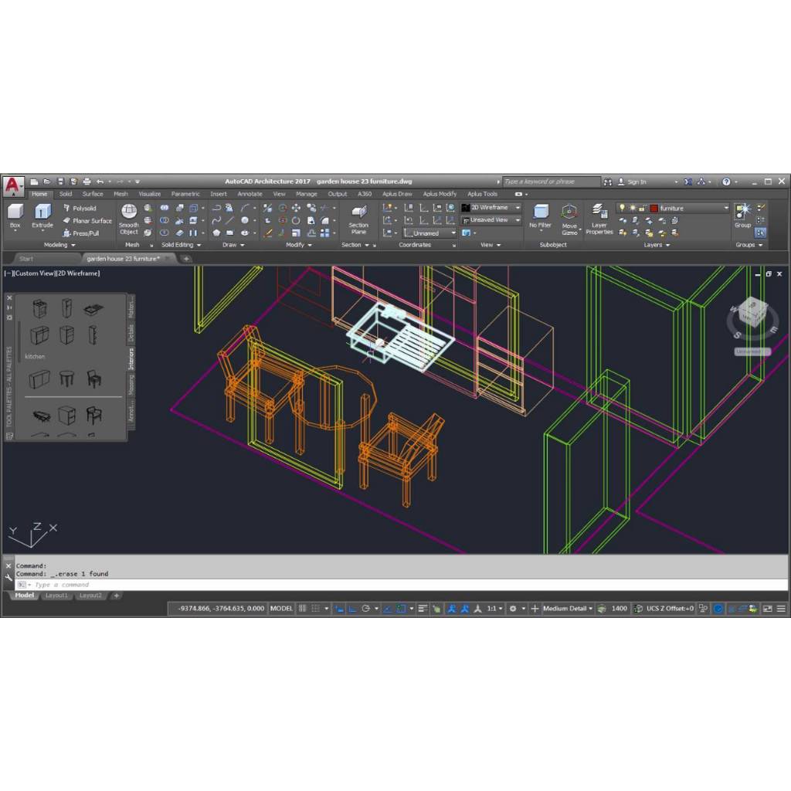This screenshot has height=791, width=791.
Task: Create a Section Plane
Action: point(358,219)
